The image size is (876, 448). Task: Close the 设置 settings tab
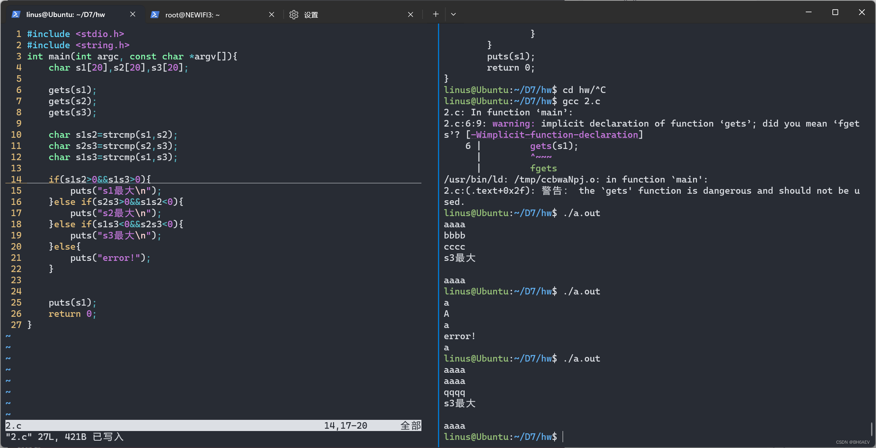coord(411,14)
